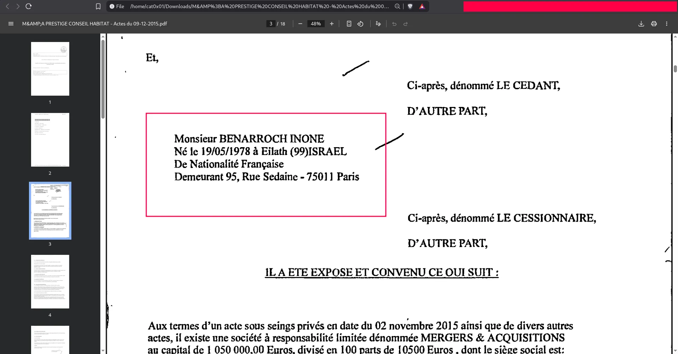This screenshot has height=354, width=678.
Task: Toggle the thumbnails sidebar with the hamburger menu
Action: pos(11,24)
